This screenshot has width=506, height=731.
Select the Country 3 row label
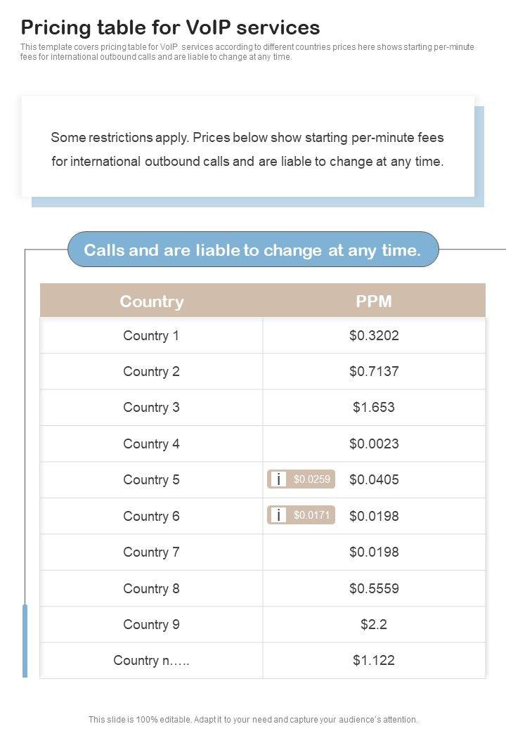pos(151,408)
